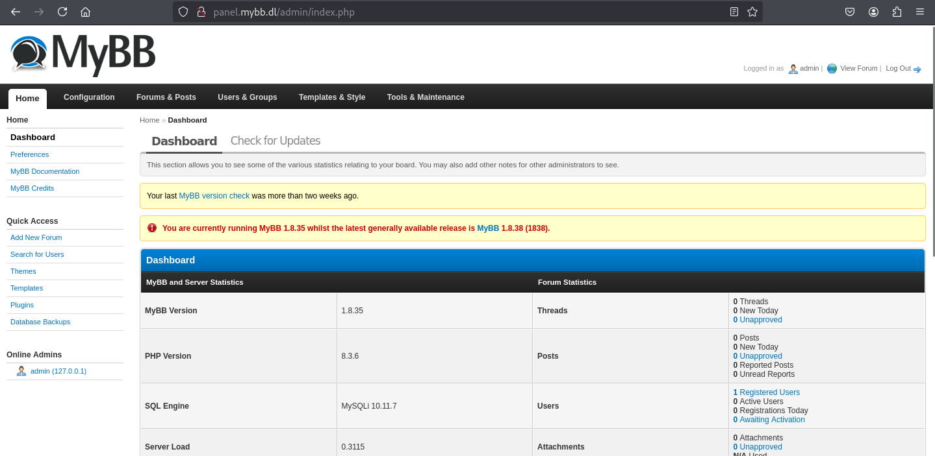Click the URL address bar field
This screenshot has width=935, height=456.
(x=468, y=12)
